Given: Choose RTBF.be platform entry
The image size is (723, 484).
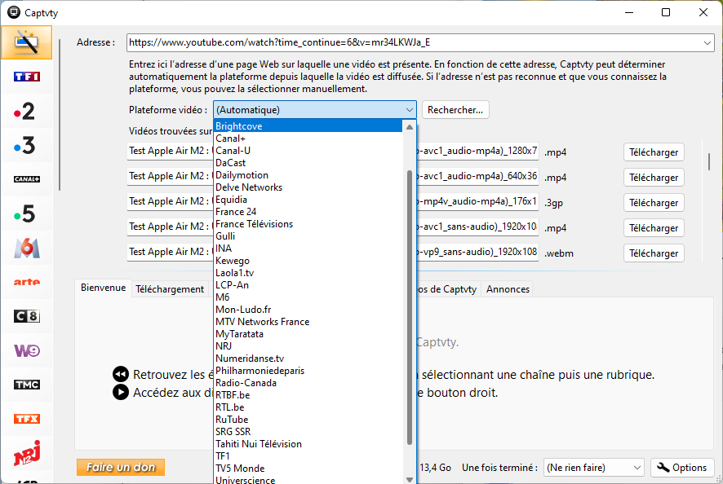Looking at the screenshot, I should pos(308,395).
